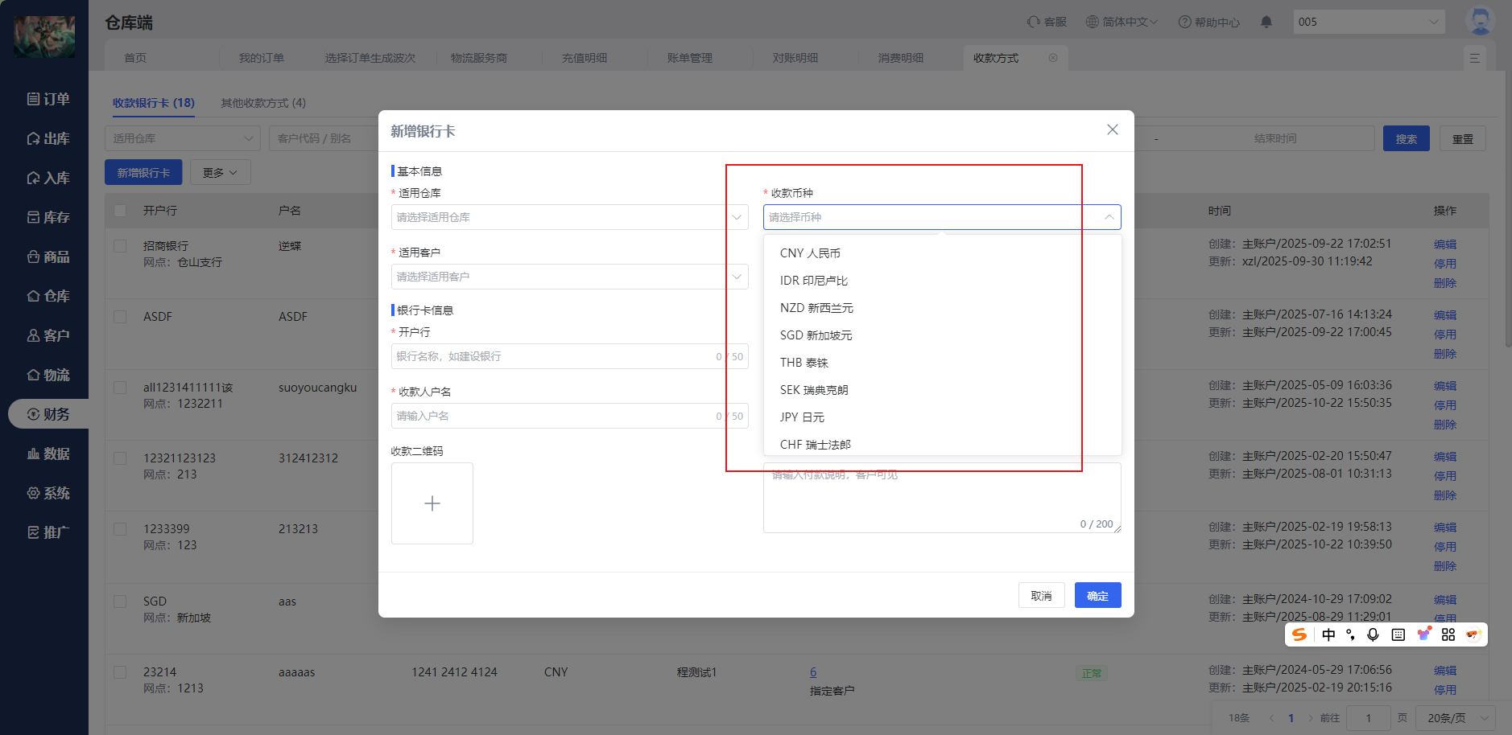The height and width of the screenshot is (735, 1512).
Task: Close the 新增银行卡 dialog with X
Action: point(1113,129)
